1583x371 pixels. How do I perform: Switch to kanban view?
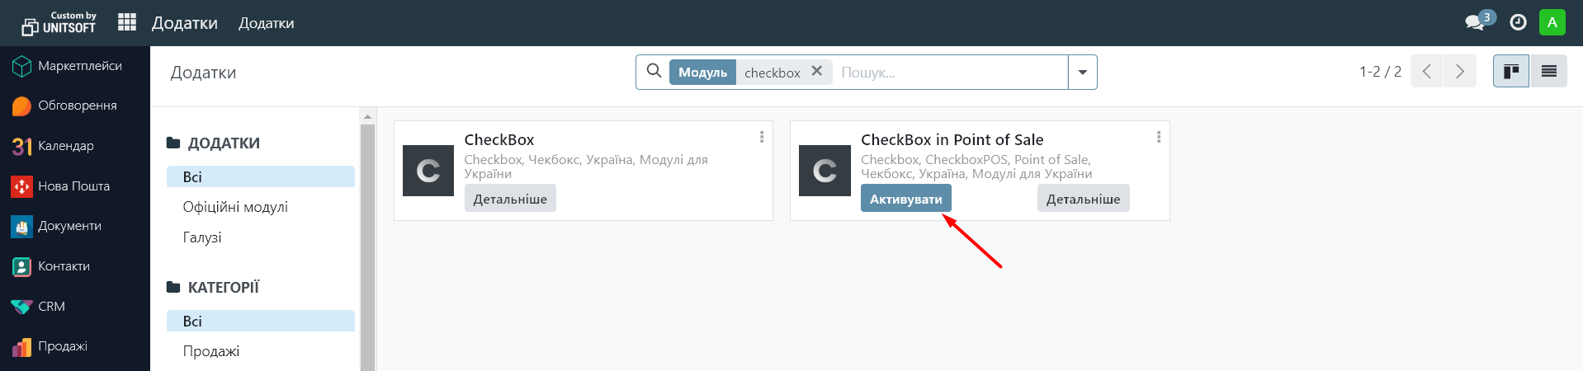point(1511,72)
